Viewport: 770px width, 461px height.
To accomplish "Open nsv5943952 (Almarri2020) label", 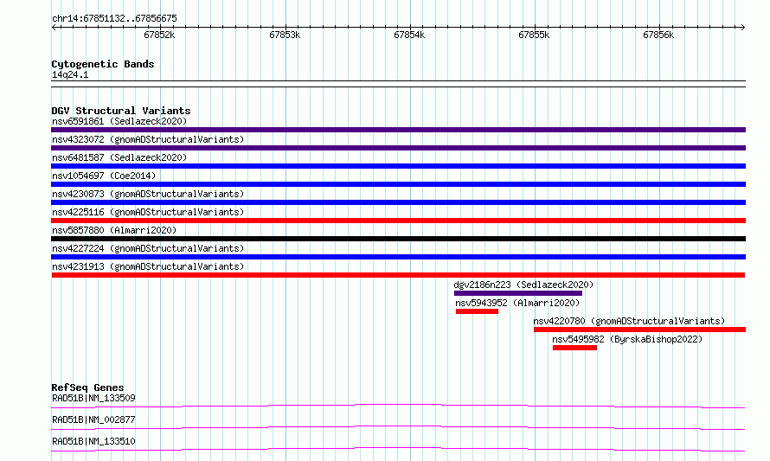I will click(517, 303).
